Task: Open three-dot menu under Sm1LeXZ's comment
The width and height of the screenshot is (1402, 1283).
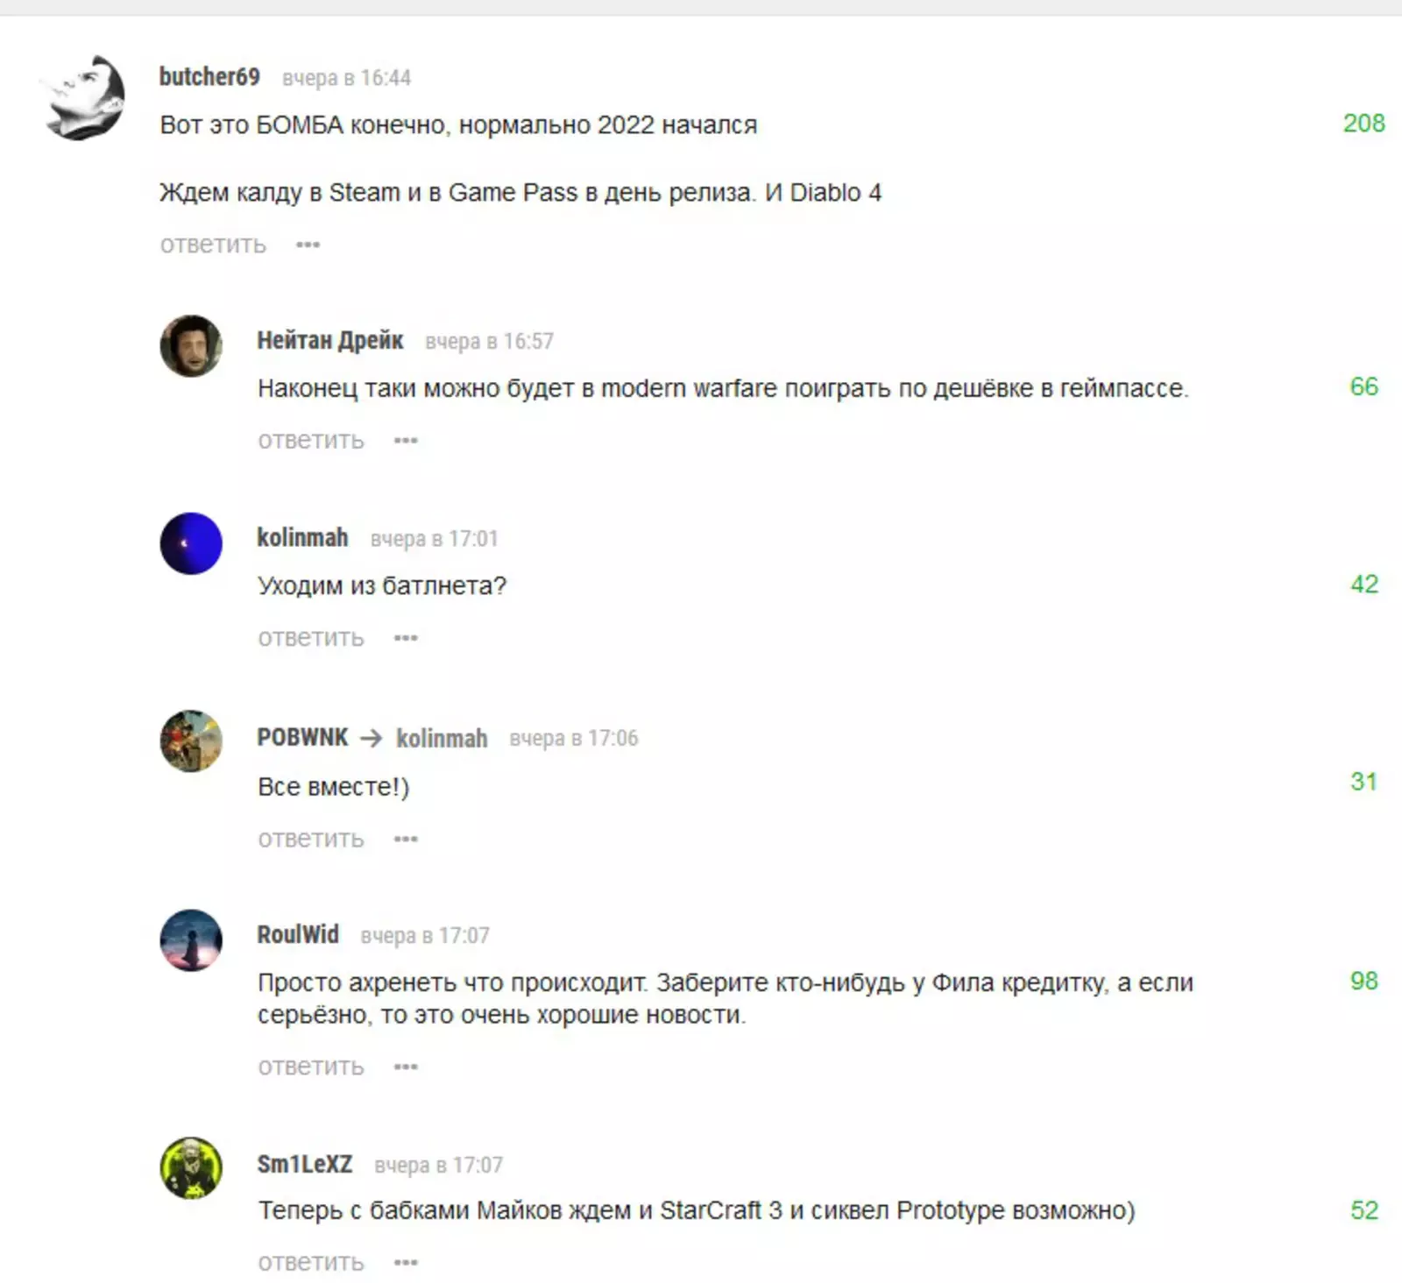Action: [406, 1263]
